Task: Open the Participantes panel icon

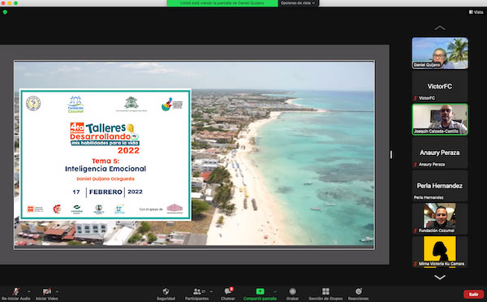Action: [x=197, y=291]
